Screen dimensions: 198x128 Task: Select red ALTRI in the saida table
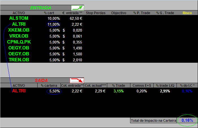click(19, 91)
